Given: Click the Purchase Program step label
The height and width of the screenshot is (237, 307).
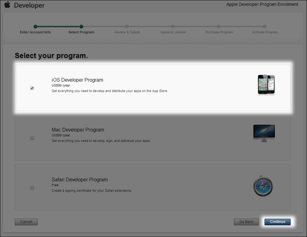Looking at the screenshot, I should [x=219, y=32].
